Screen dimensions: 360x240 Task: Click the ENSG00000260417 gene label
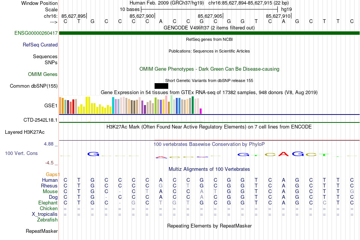click(x=36, y=33)
